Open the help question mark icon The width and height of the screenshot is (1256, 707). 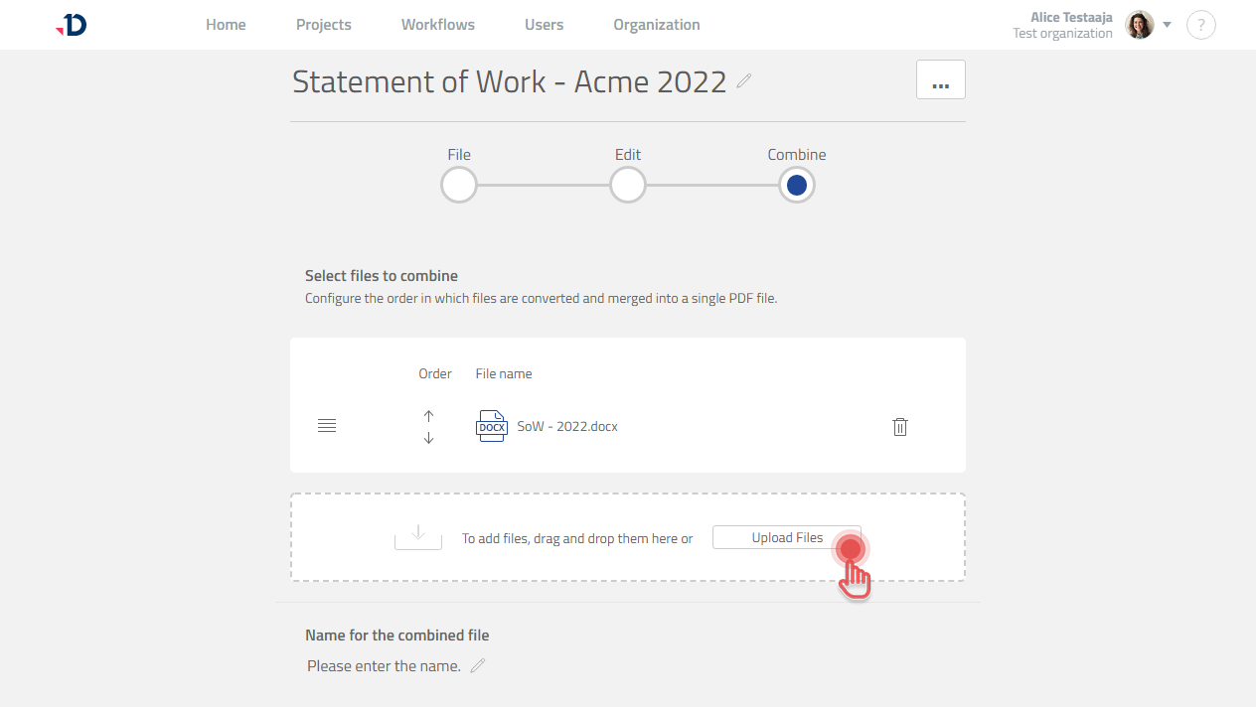click(x=1200, y=25)
